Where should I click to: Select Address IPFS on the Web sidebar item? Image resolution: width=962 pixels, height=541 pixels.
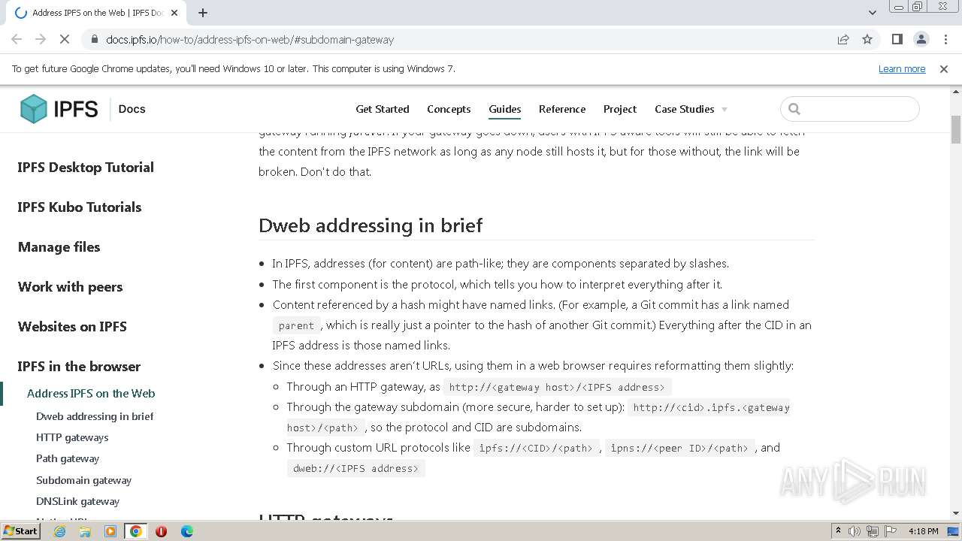click(91, 394)
